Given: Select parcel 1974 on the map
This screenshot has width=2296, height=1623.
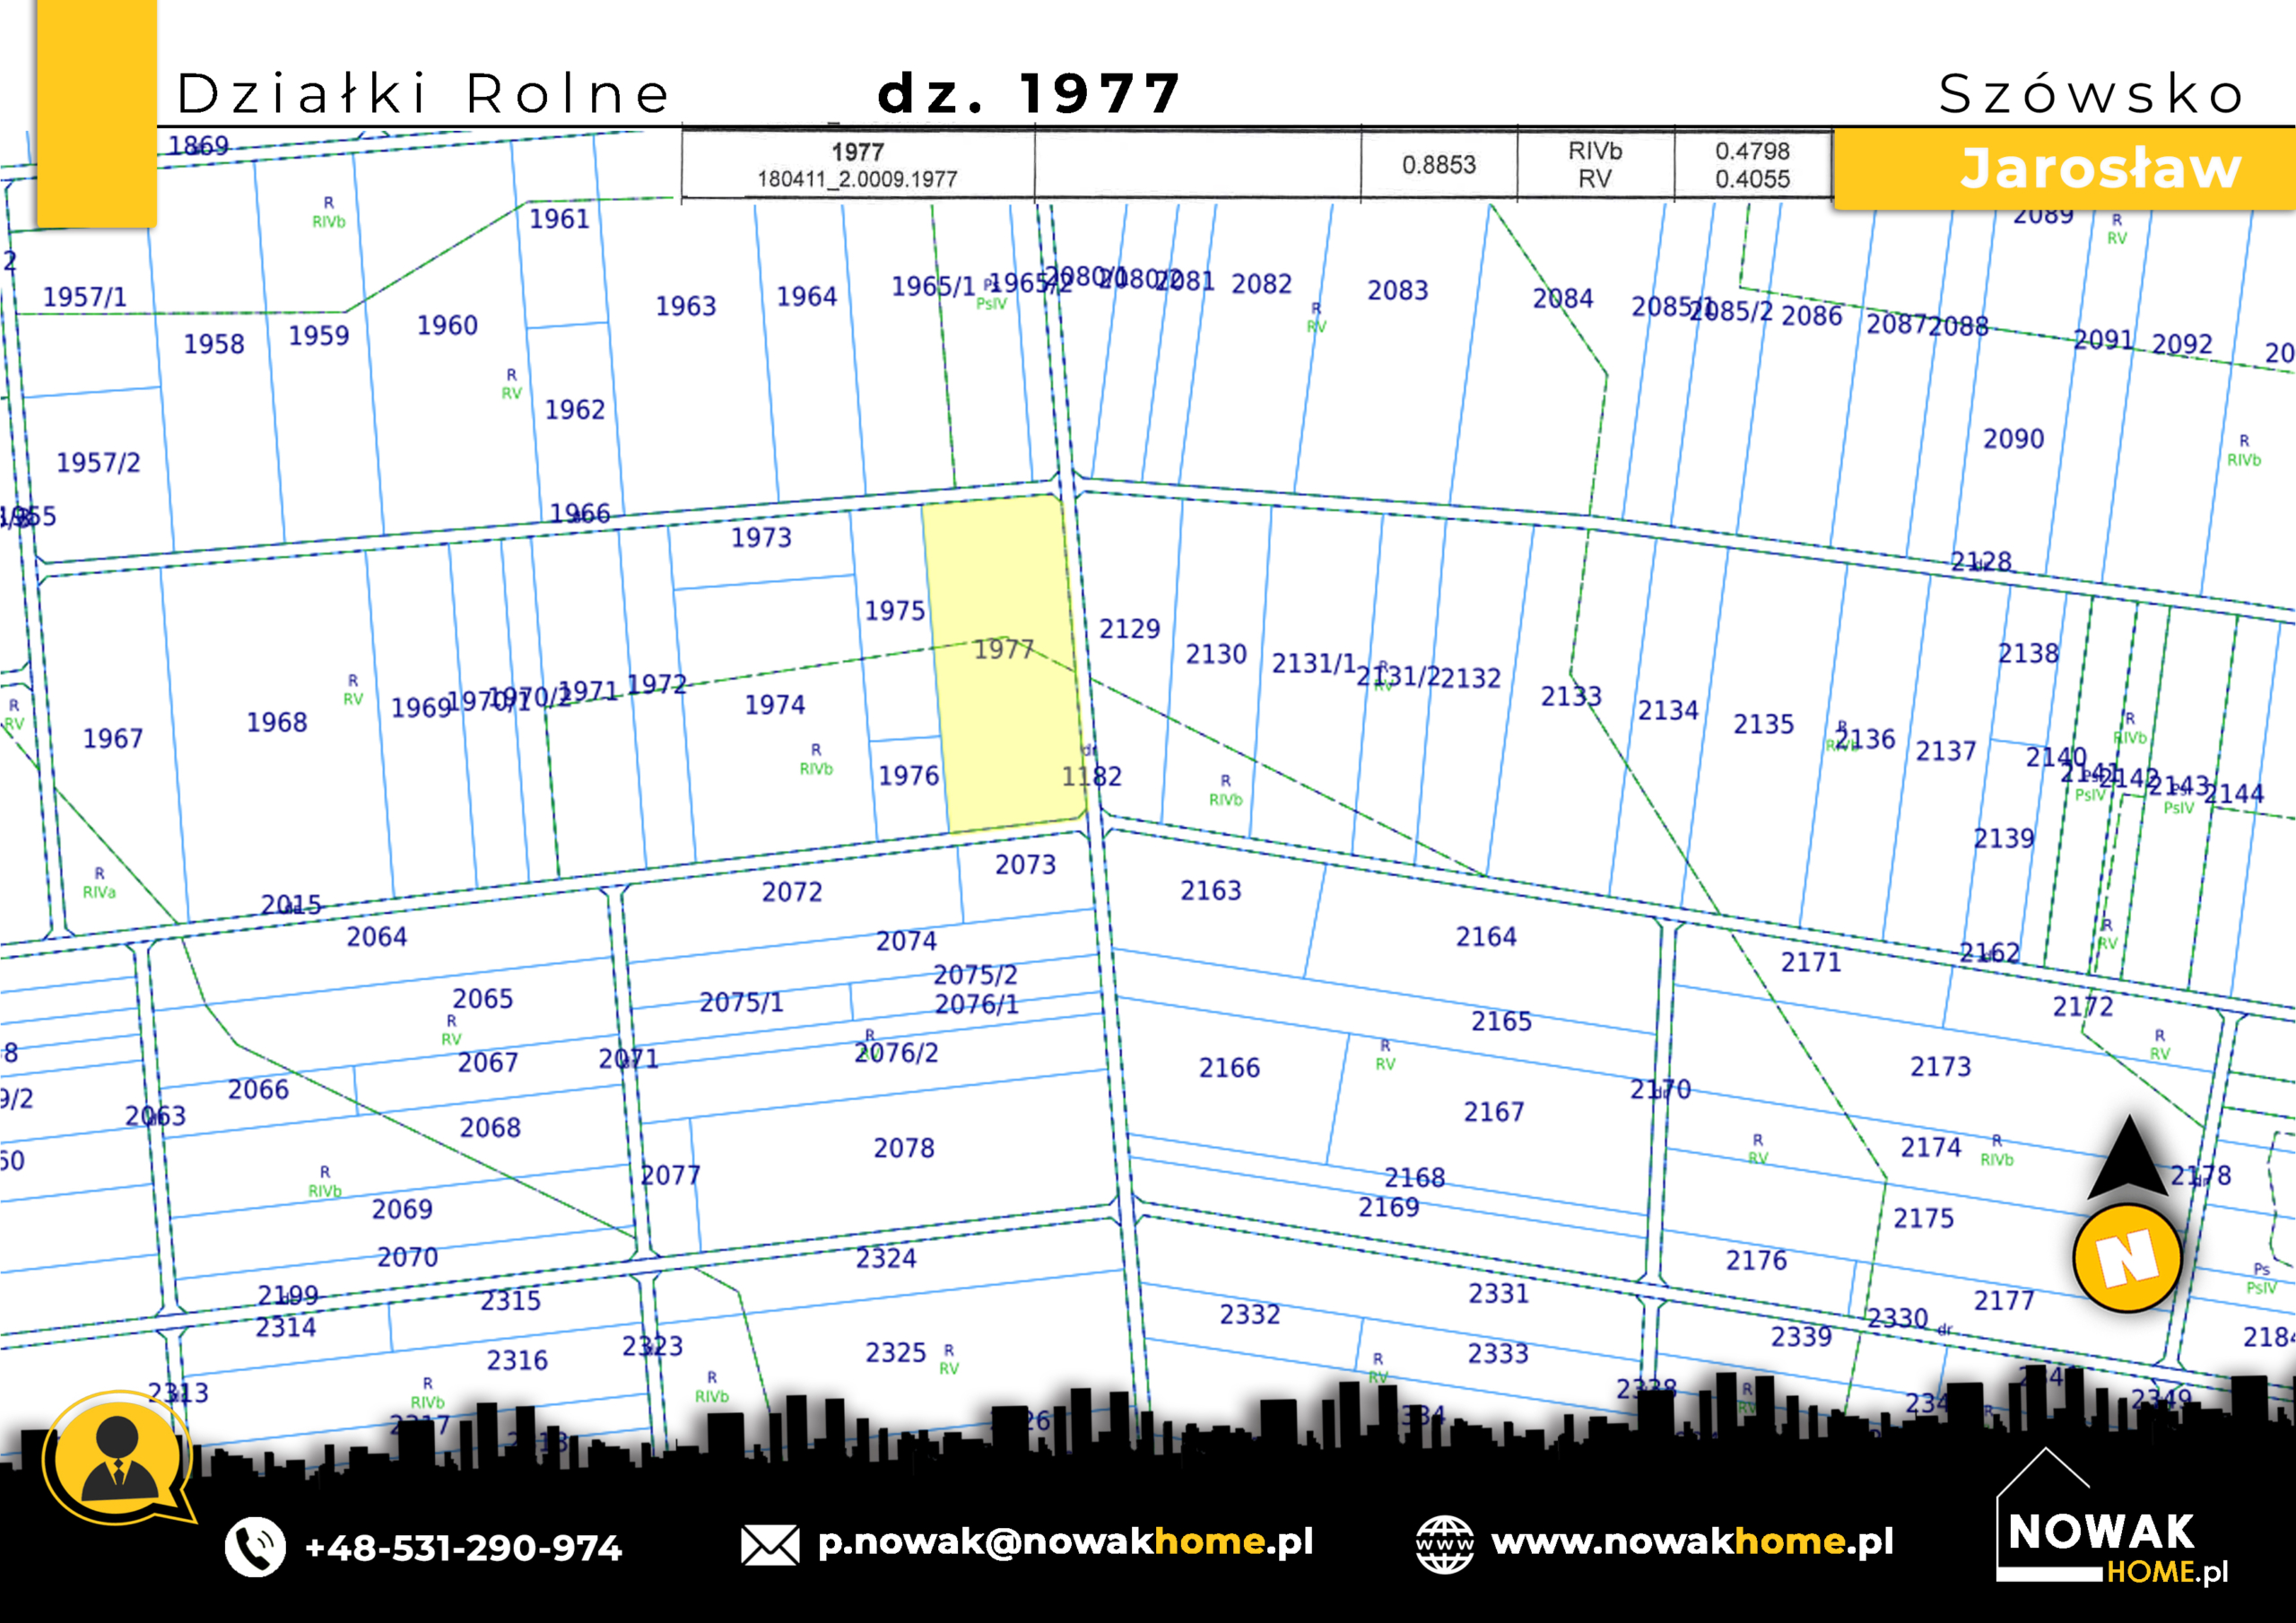Looking at the screenshot, I should coord(774,705).
